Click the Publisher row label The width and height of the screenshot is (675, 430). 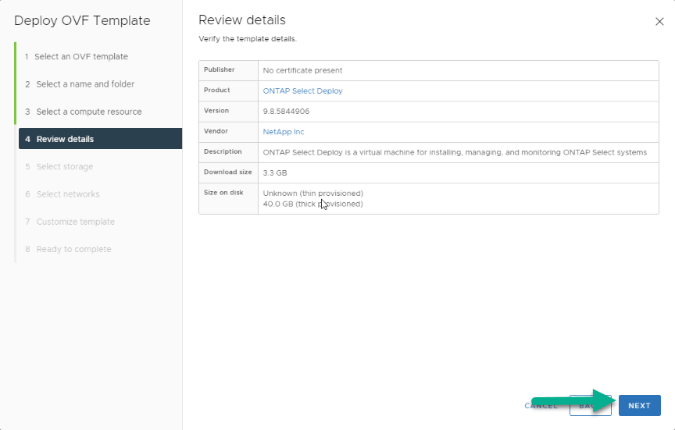[219, 69]
